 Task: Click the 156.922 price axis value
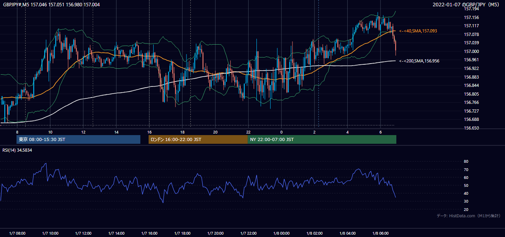click(471, 68)
